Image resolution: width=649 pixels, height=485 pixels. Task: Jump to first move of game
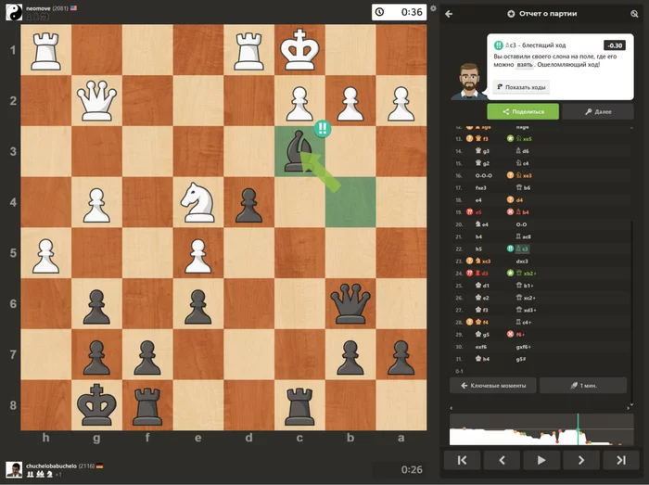463,460
